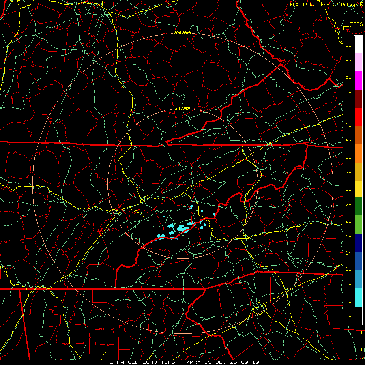
Task: Click the TOPS legend title
Action: click(356, 24)
